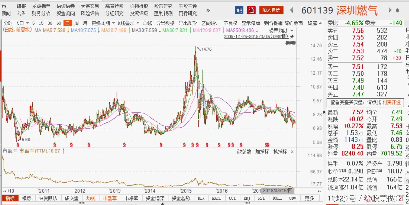
Task: Pin the date range label
Action: pos(292,37)
